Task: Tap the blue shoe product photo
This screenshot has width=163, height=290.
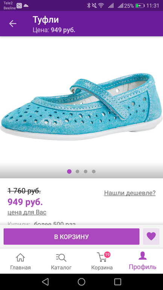Action: point(81,107)
